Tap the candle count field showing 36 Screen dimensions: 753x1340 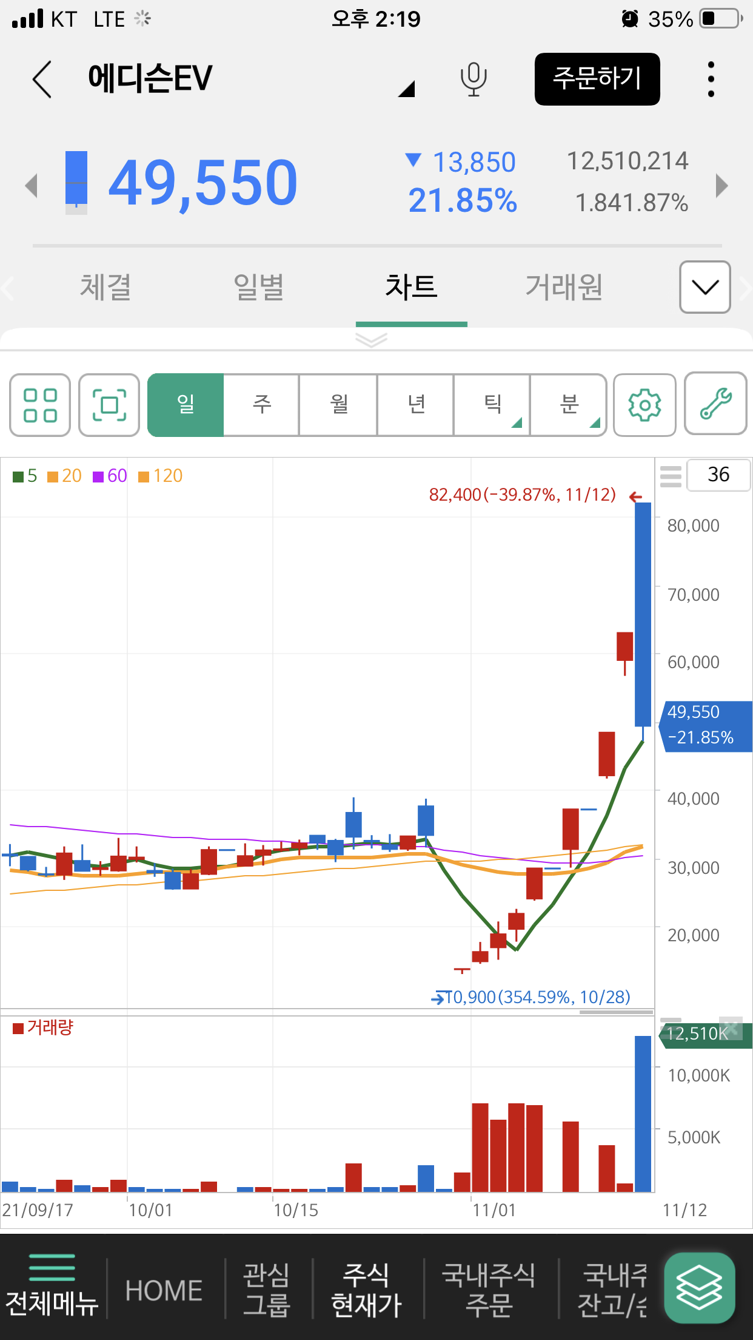(718, 475)
